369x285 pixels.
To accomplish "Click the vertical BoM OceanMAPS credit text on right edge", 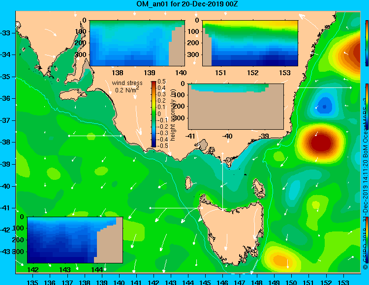I will coord(365,183).
